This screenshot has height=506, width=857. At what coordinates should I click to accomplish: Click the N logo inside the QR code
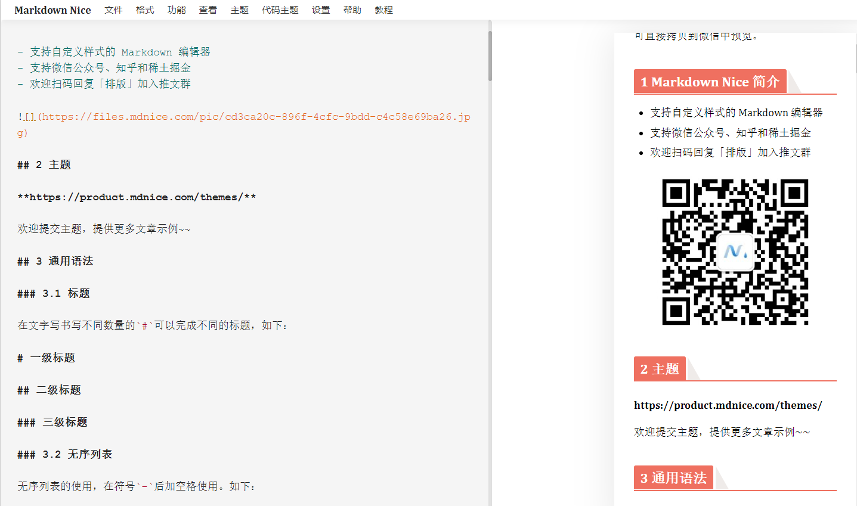tap(735, 252)
